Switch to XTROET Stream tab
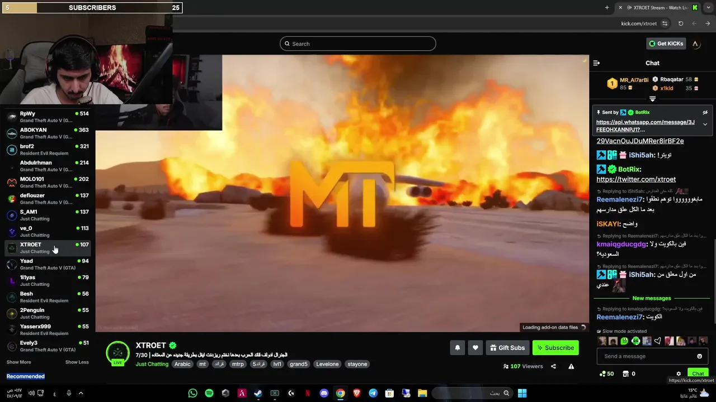Viewport: 716px width, 402px height. click(658, 7)
